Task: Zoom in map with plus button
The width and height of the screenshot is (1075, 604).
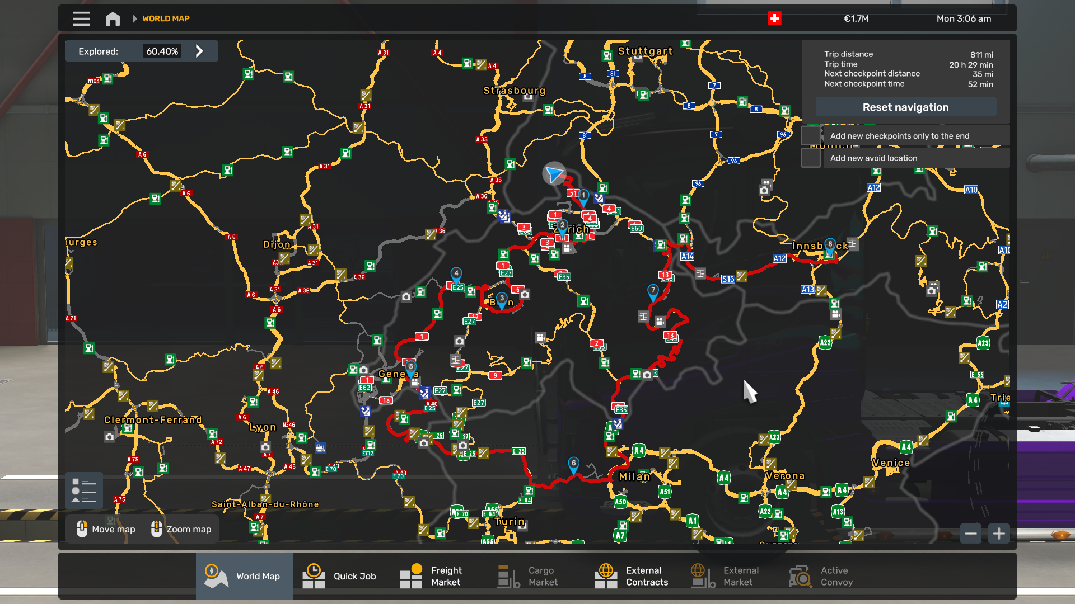Action: [x=999, y=534]
